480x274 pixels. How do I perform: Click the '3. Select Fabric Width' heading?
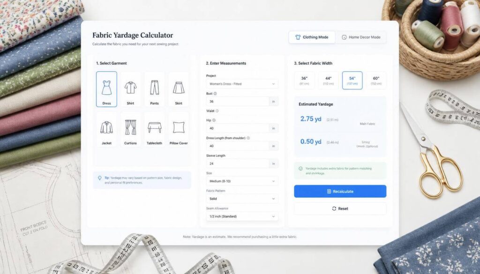point(313,63)
